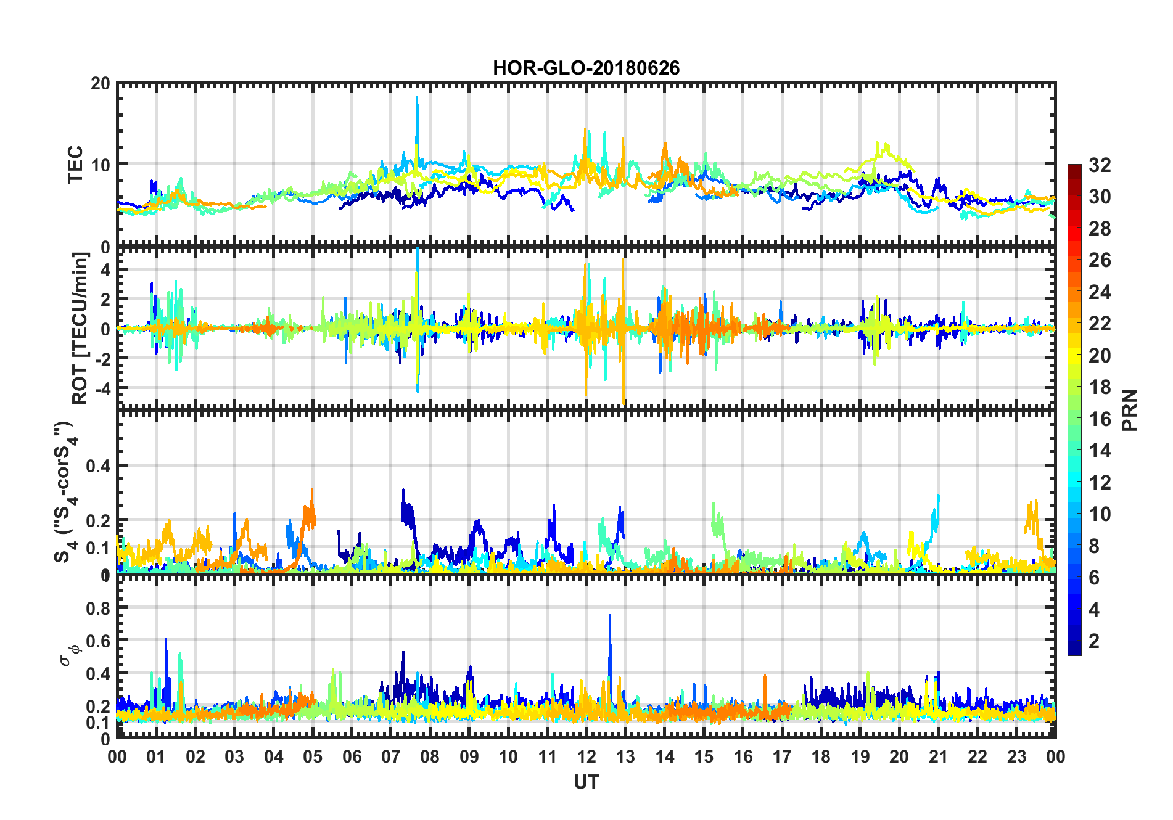Click UT axis tick label 23
The image size is (1173, 820).
1016,756
